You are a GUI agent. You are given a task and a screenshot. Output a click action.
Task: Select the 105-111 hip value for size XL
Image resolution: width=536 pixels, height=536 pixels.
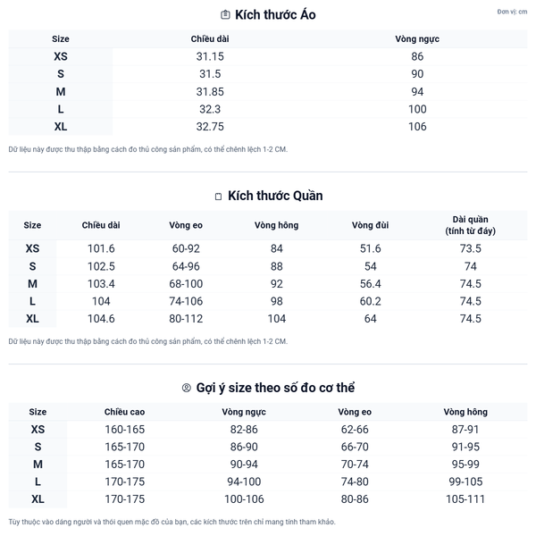[x=465, y=499]
